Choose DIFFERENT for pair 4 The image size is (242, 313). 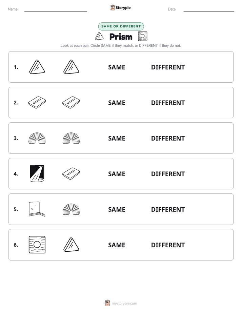click(x=168, y=174)
